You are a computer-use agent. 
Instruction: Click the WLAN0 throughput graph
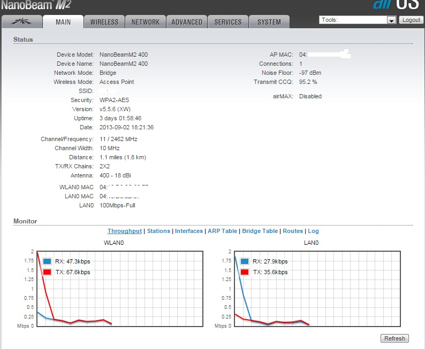click(120, 289)
